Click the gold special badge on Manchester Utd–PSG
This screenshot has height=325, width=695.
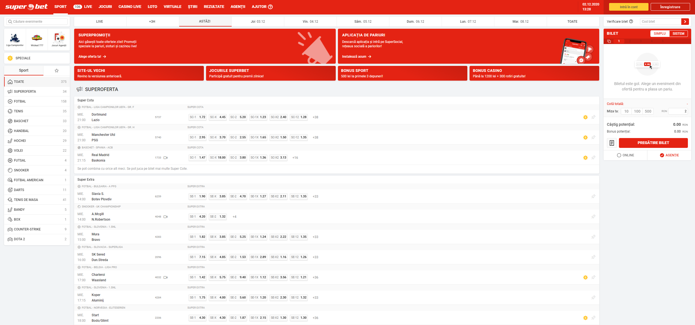point(585,137)
